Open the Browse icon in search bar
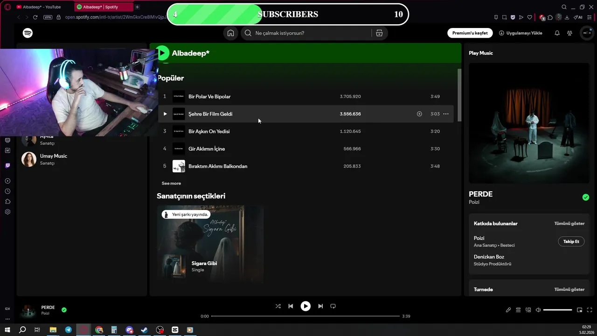The height and width of the screenshot is (336, 597). click(x=379, y=33)
